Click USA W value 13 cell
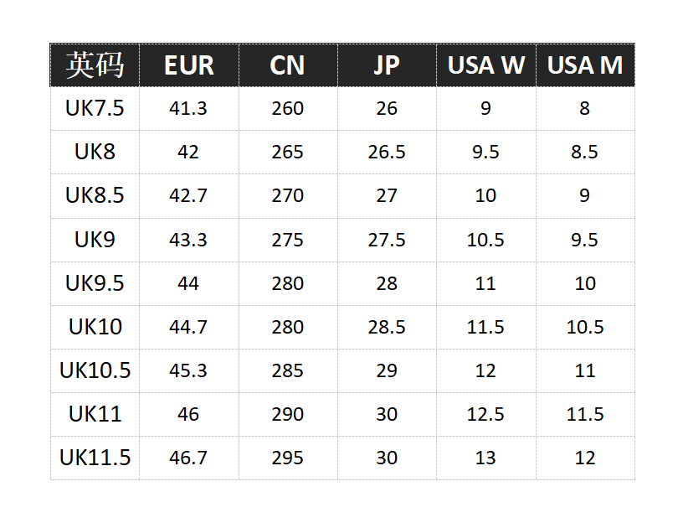683x528 pixels. [x=486, y=458]
